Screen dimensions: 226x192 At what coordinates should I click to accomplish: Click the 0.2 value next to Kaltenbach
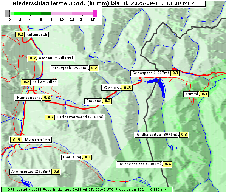click(x=20, y=34)
